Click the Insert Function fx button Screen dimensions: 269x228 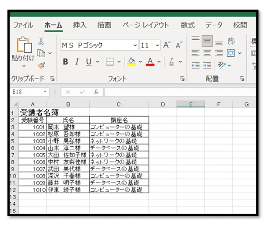(x=96, y=92)
